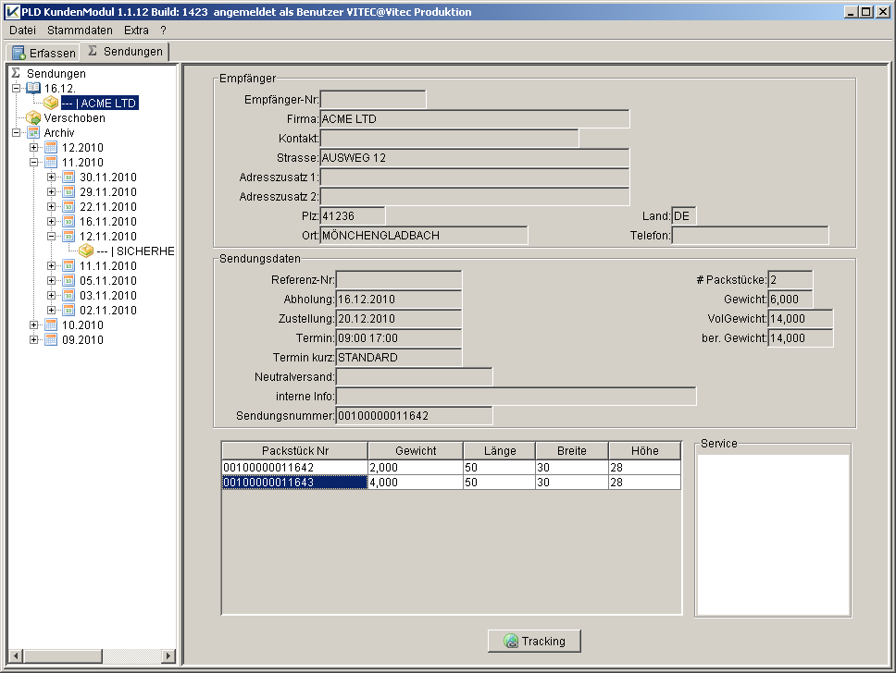Collapse the 12.11.2010 day node
This screenshot has width=896, height=673.
click(x=52, y=237)
